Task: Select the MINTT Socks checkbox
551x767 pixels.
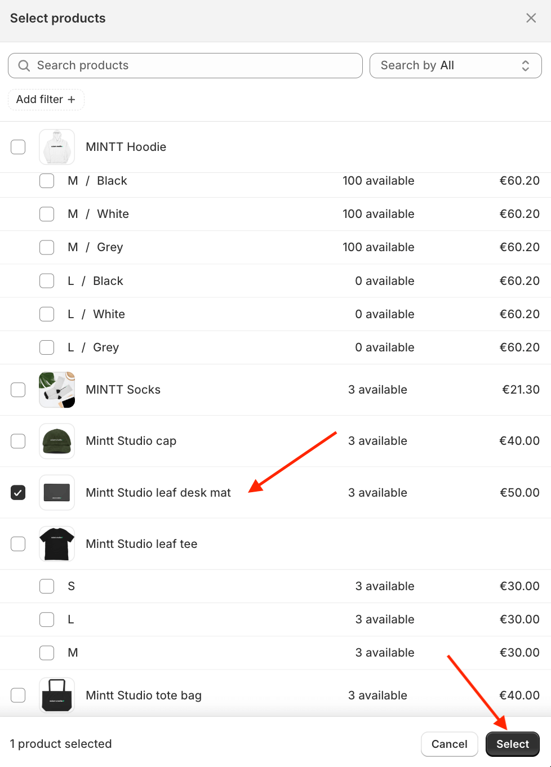Action: point(17,389)
